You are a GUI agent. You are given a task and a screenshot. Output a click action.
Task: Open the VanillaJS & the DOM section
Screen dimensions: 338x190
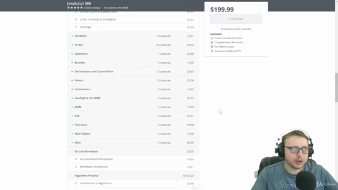coord(133,98)
